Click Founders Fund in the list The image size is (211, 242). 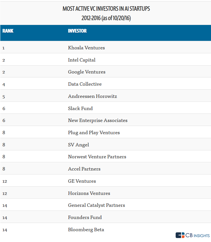[85, 217]
